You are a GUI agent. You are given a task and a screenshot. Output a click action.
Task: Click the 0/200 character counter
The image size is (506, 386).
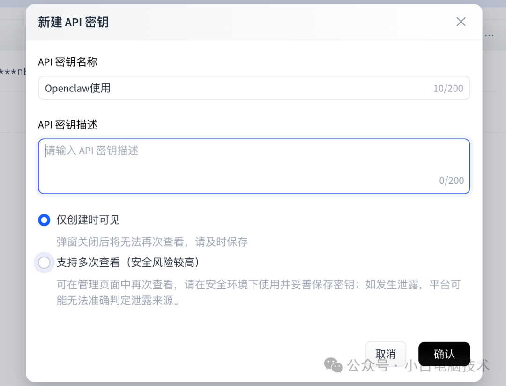click(x=451, y=180)
